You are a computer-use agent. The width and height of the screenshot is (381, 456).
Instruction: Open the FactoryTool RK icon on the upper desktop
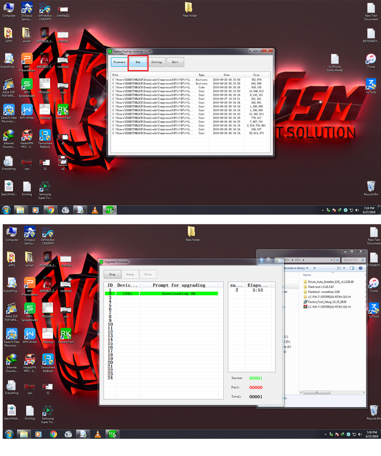pos(63,112)
